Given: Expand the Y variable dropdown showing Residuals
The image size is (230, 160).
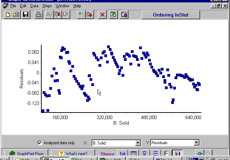Looking at the screenshot, I should pyautogui.click(x=197, y=143).
